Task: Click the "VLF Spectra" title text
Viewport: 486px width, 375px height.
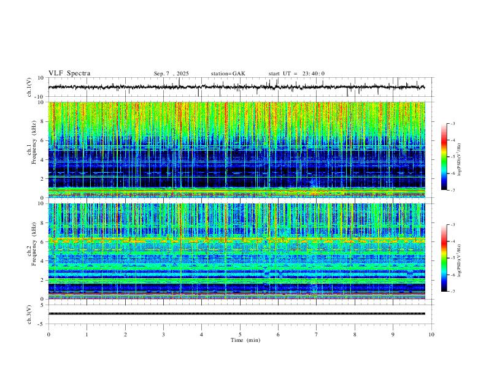Action: [69, 73]
